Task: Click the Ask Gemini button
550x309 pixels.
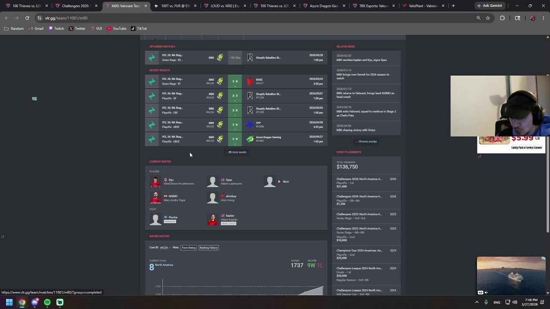Action: tap(489, 6)
